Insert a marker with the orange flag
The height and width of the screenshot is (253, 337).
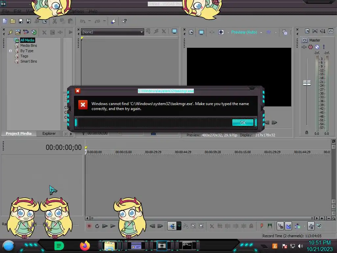pyautogui.click(x=262, y=226)
